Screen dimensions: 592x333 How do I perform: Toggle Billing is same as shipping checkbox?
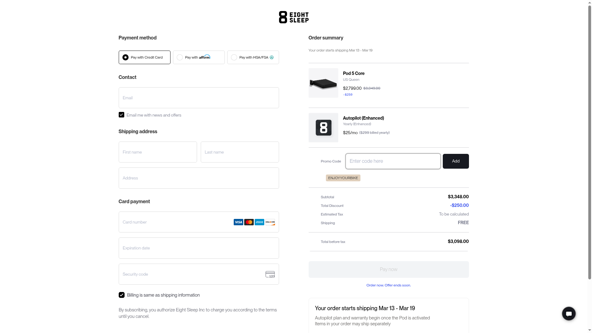pyautogui.click(x=121, y=295)
